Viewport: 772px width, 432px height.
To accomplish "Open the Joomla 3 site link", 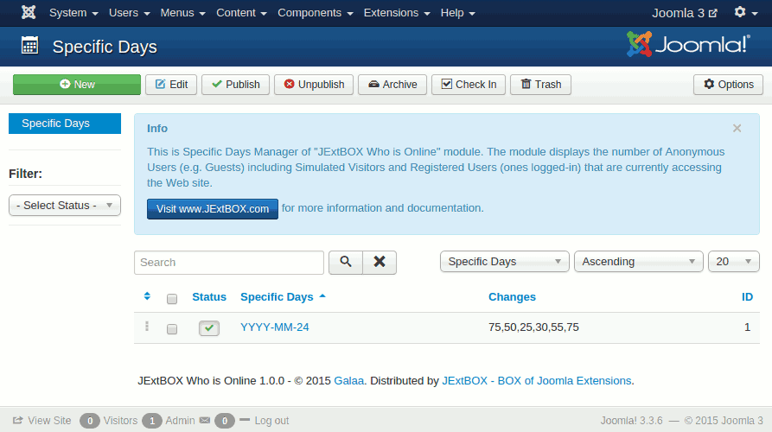I will pos(685,13).
